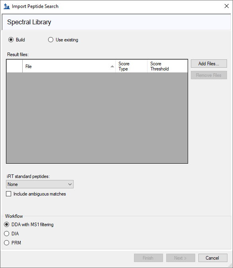The image size is (233, 268).
Task: Click the Remove Files button
Action: (x=209, y=75)
